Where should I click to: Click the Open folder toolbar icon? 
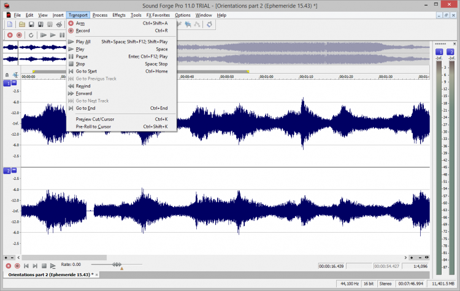click(x=21, y=25)
